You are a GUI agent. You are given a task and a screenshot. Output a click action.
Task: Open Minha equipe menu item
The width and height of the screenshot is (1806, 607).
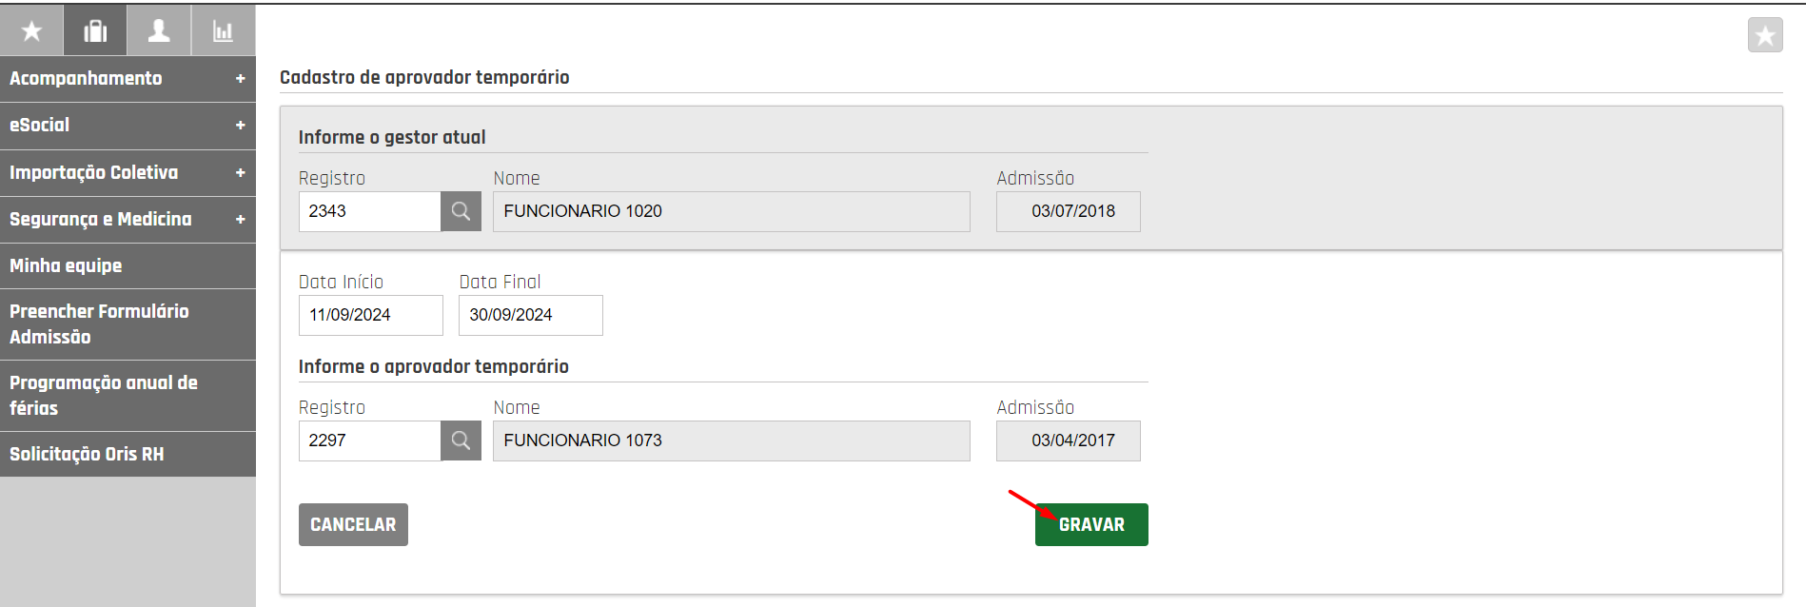(x=67, y=266)
